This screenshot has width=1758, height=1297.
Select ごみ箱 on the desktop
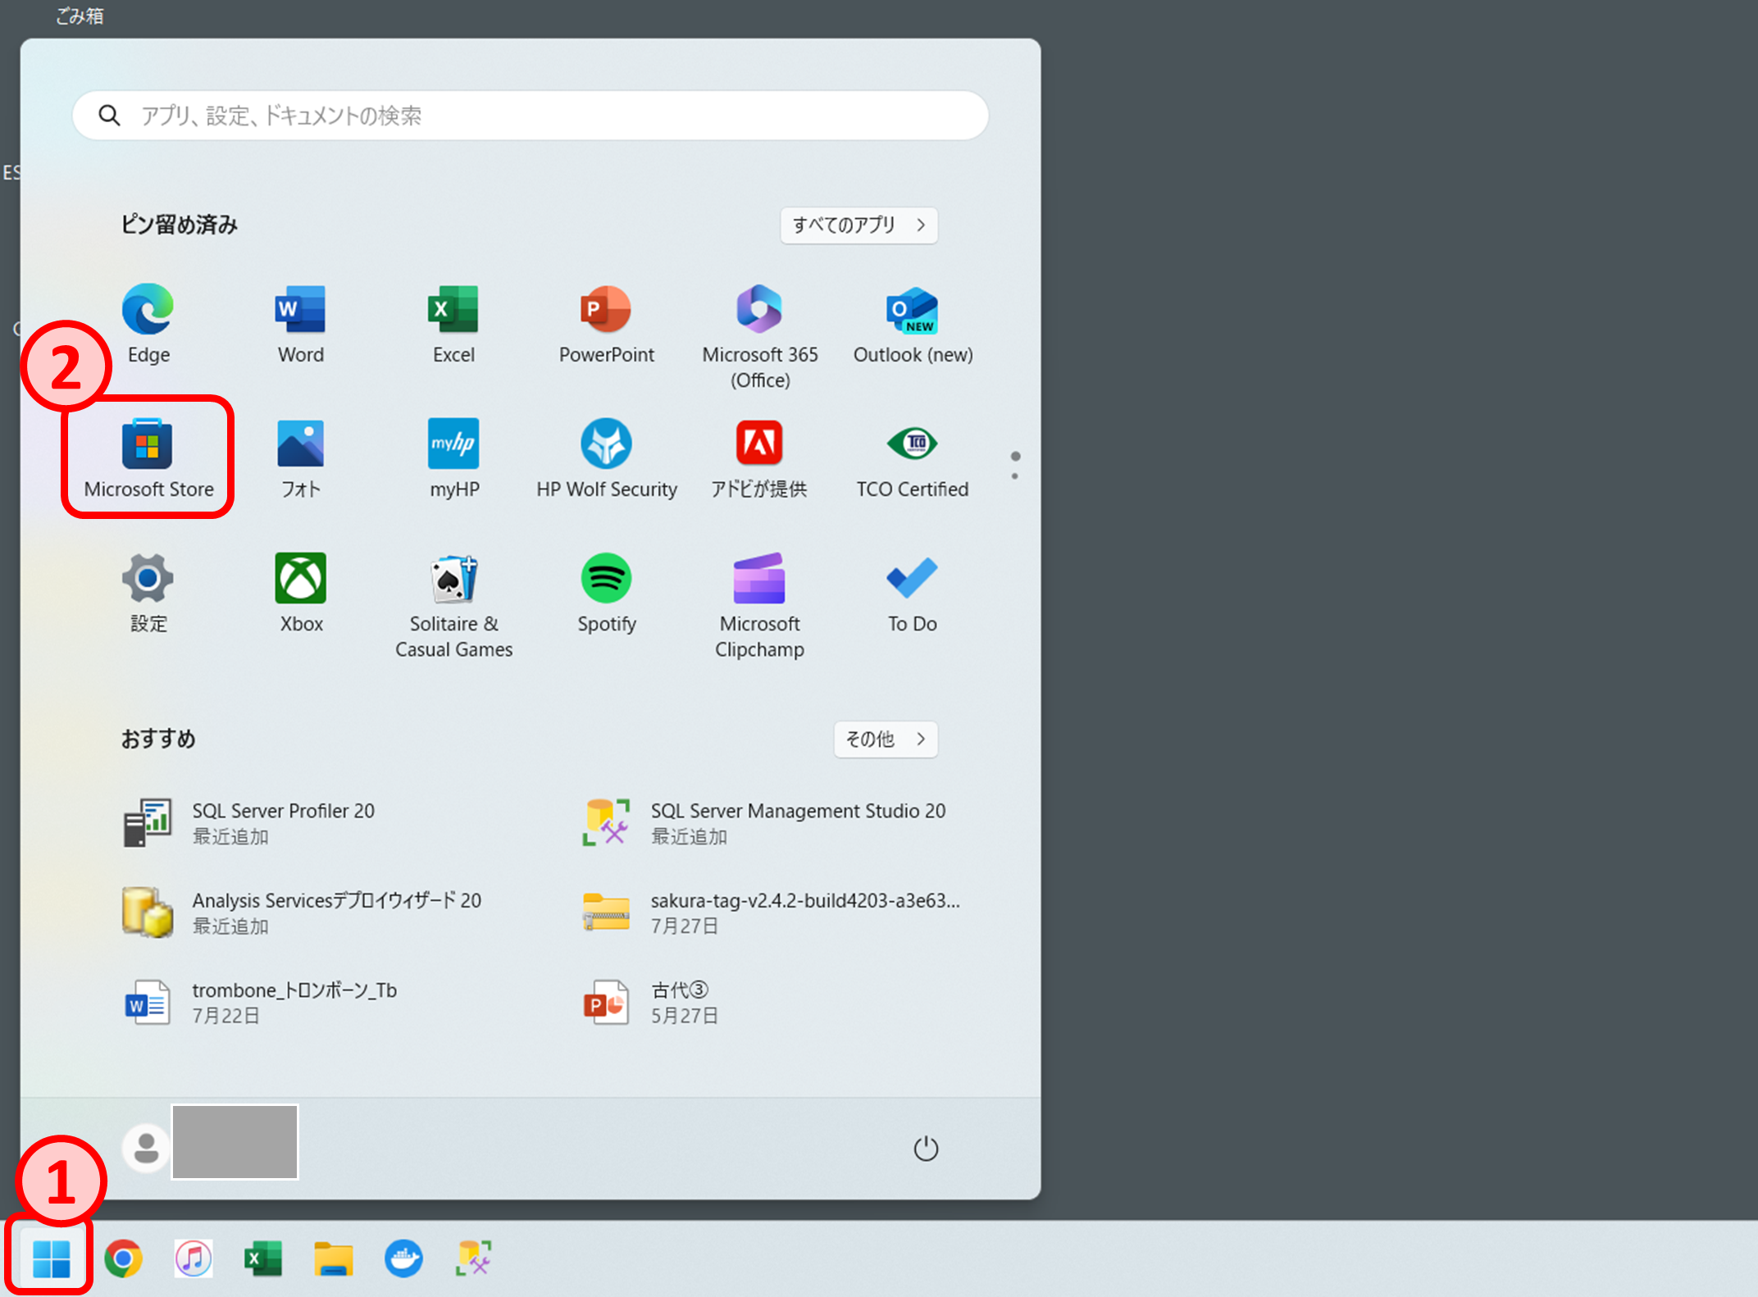[x=80, y=16]
